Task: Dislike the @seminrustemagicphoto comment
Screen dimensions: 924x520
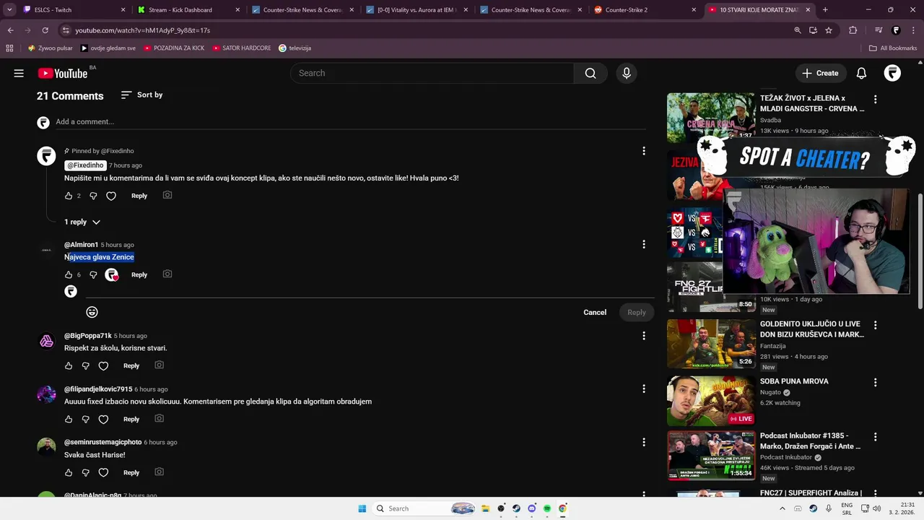Action: tap(85, 473)
